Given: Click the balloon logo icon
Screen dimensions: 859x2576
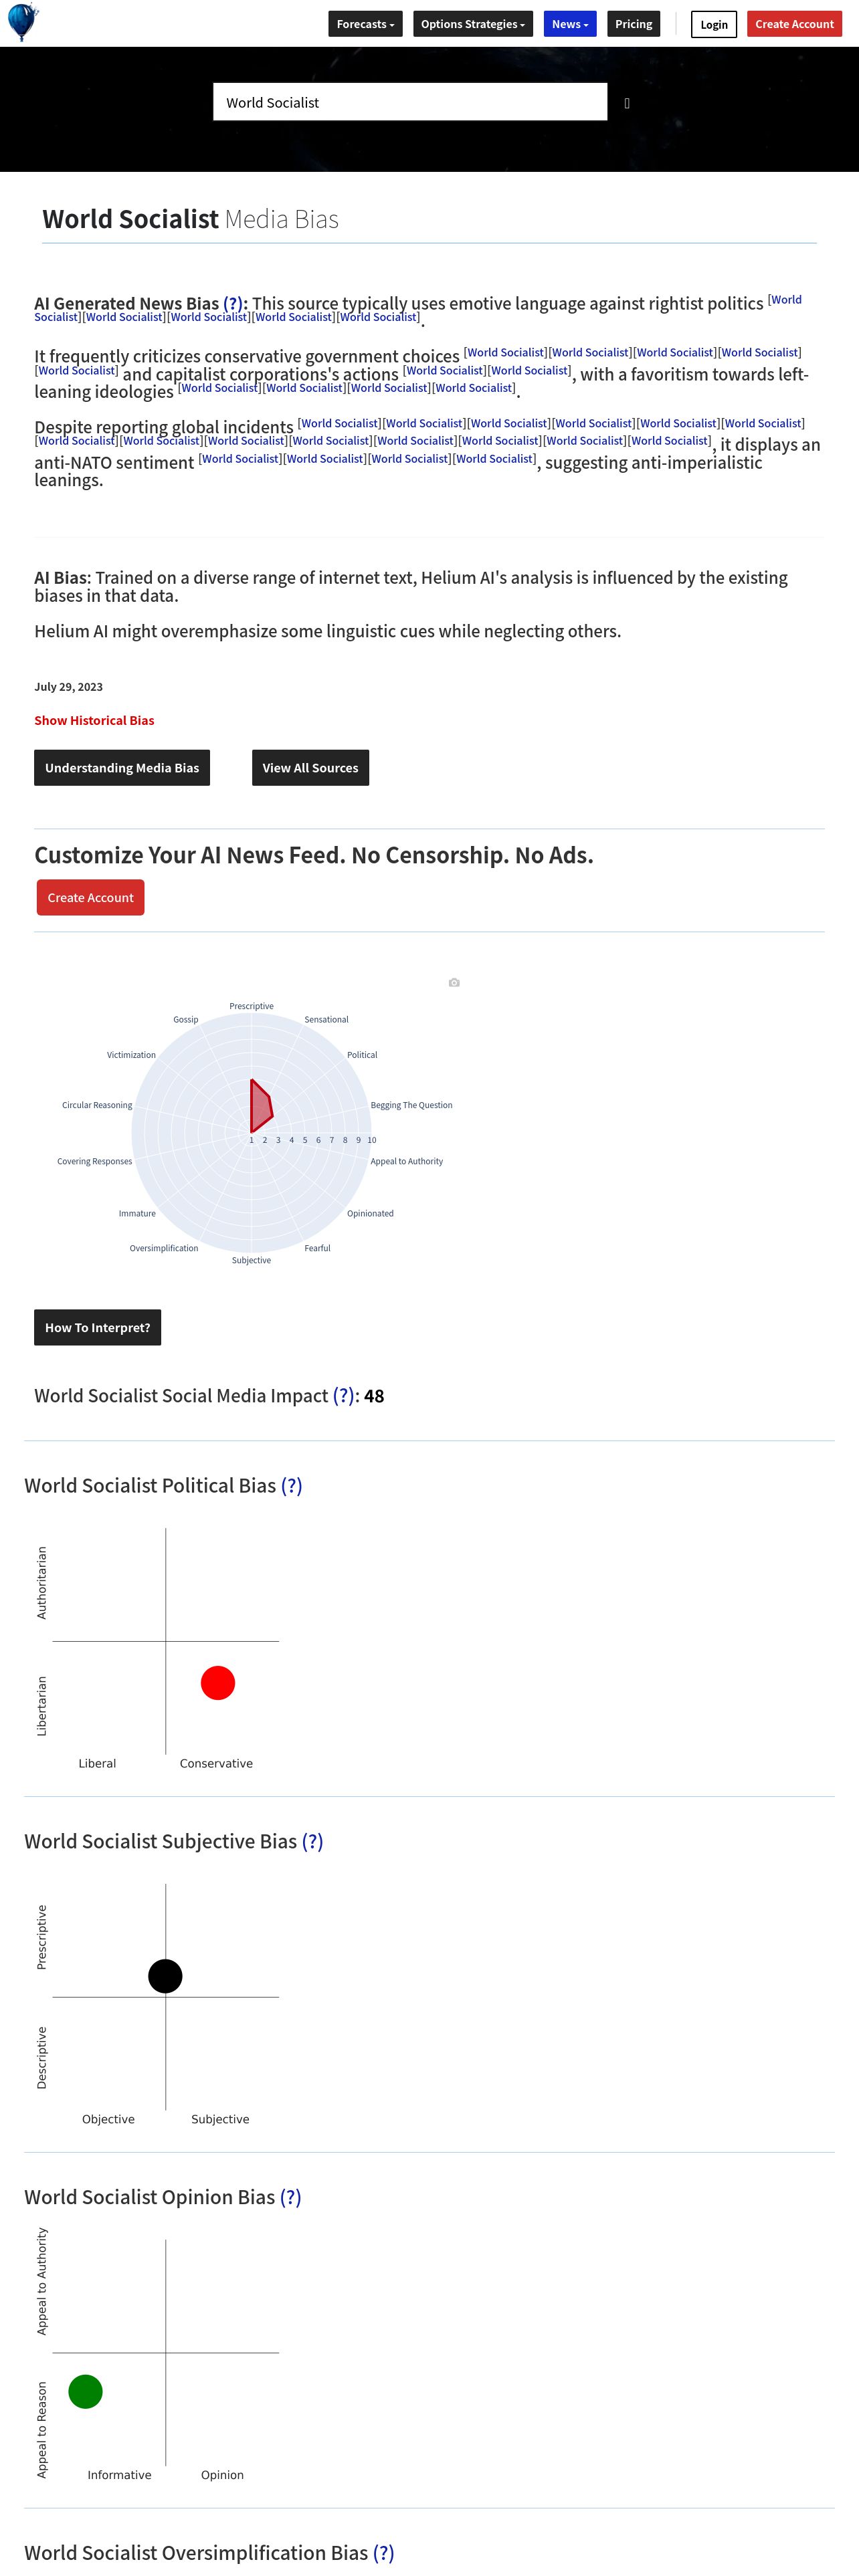Looking at the screenshot, I should (x=22, y=22).
